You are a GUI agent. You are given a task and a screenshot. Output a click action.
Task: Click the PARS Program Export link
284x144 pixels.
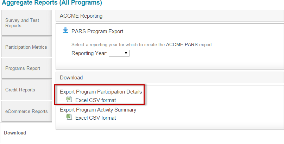(x=97, y=31)
